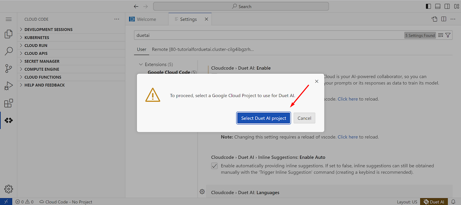Select the Cloud Code activity bar icon

point(9,120)
